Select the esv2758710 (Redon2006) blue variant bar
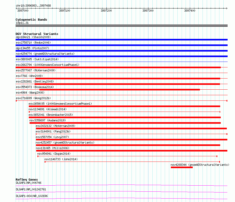235x202 pixels. [121, 45]
